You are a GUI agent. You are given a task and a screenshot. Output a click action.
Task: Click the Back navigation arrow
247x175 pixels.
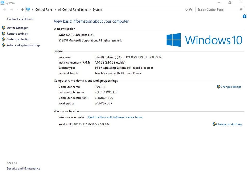(5, 10)
